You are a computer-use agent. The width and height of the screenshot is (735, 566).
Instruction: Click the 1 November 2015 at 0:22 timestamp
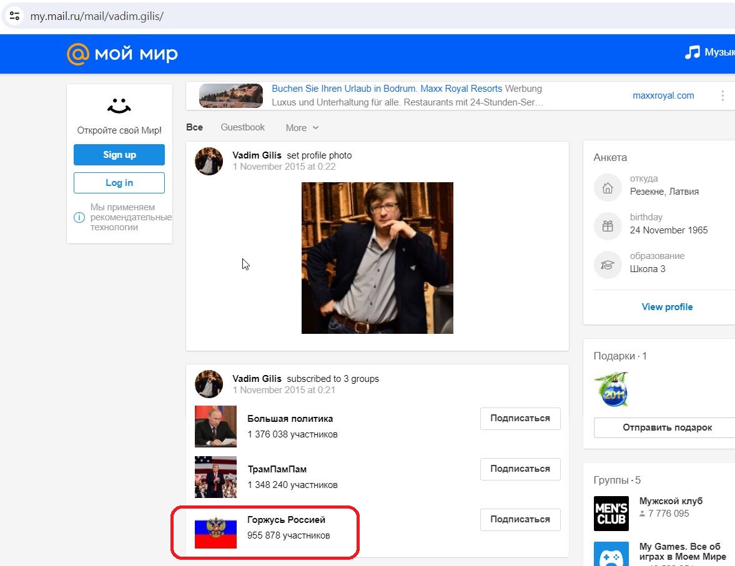point(284,167)
